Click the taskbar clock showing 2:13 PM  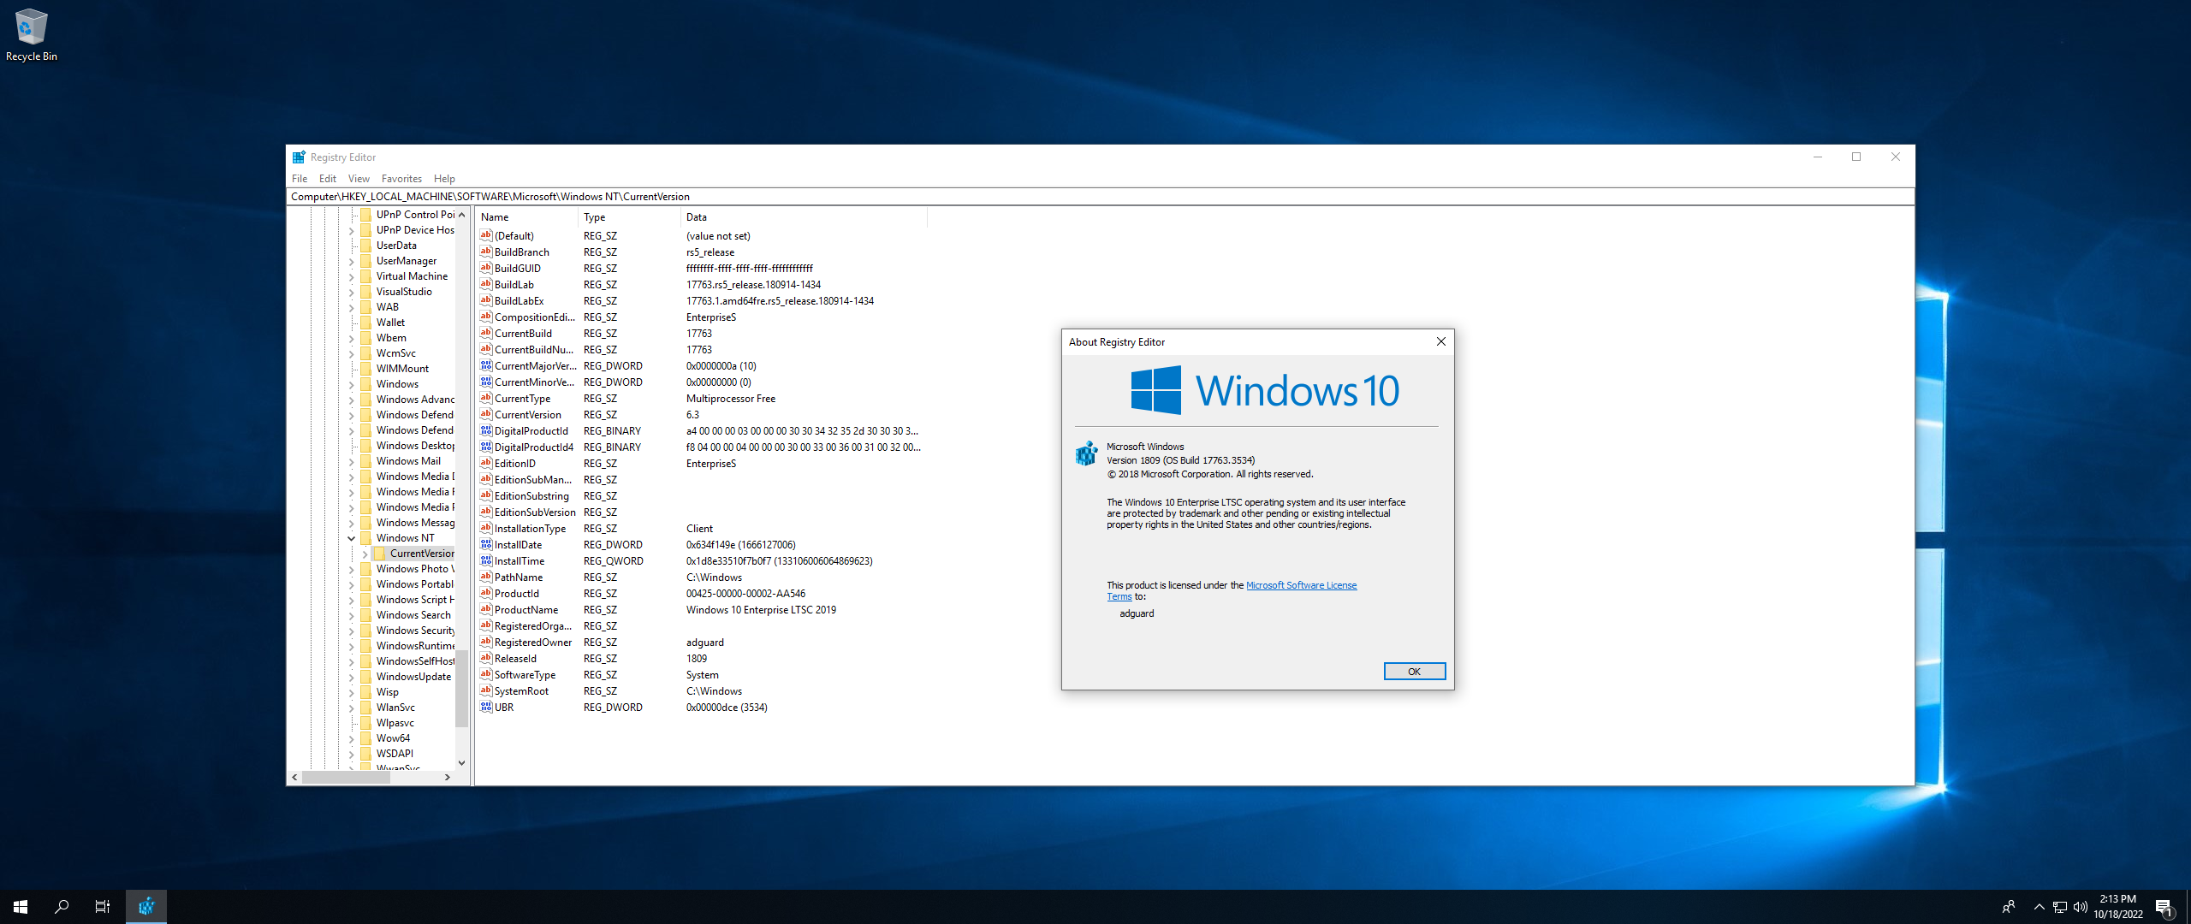2118,907
